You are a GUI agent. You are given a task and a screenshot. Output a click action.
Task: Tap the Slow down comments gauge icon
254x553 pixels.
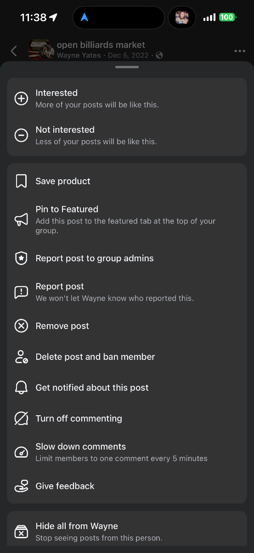[x=21, y=452]
